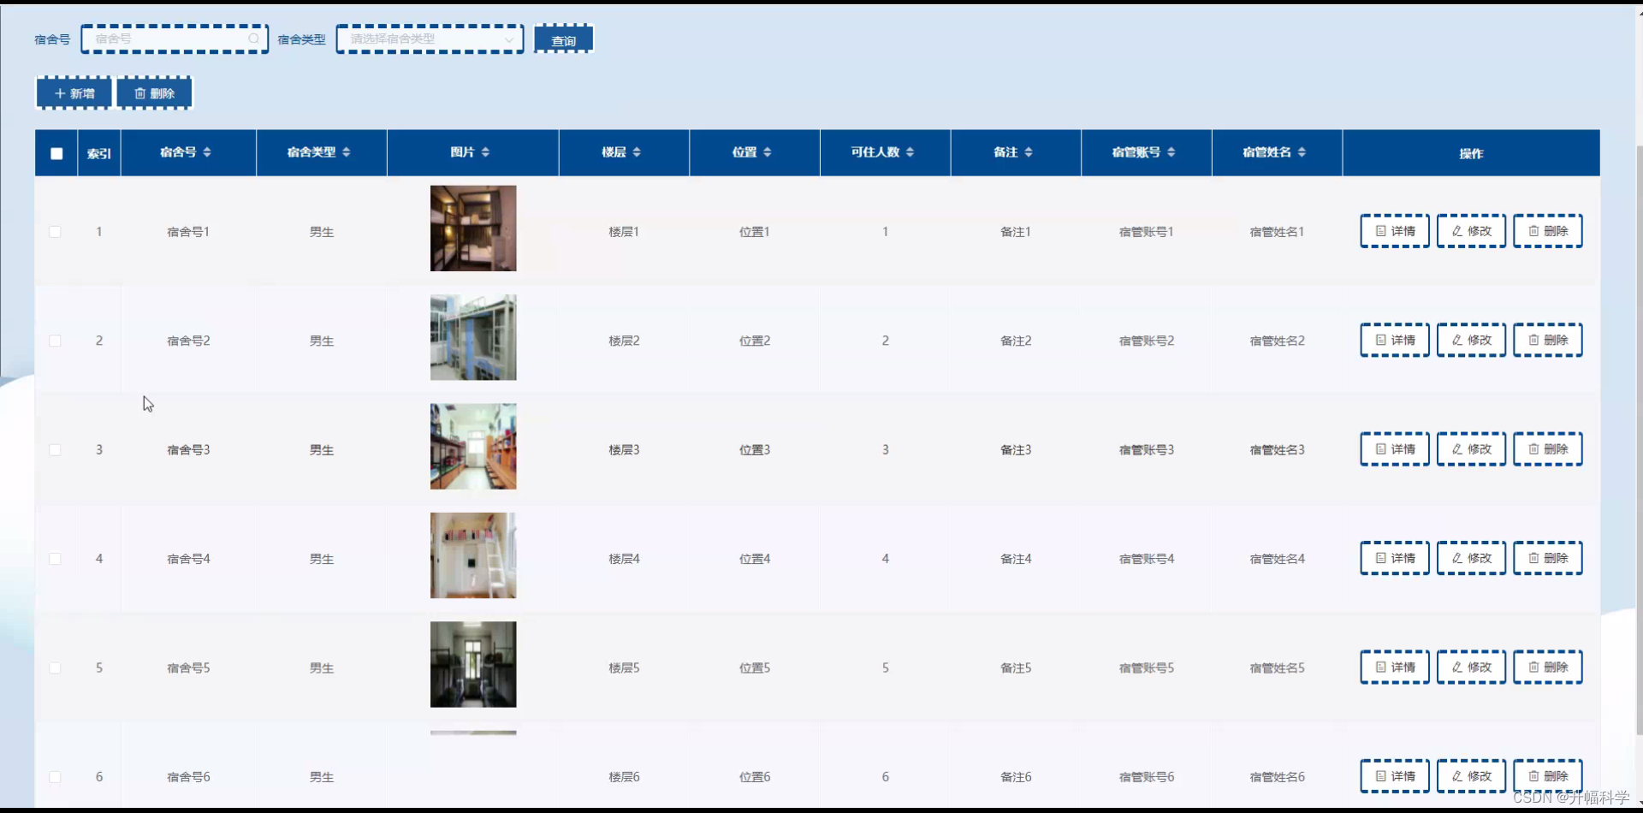The height and width of the screenshot is (813, 1643).
Task: Click the sort arrows on the 可住人数 column
Action: (x=910, y=152)
